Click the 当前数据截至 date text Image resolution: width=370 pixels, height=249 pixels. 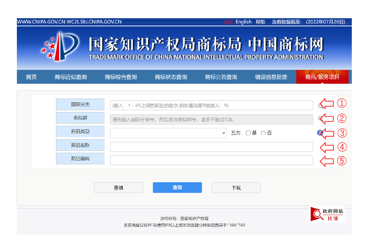pos(308,22)
